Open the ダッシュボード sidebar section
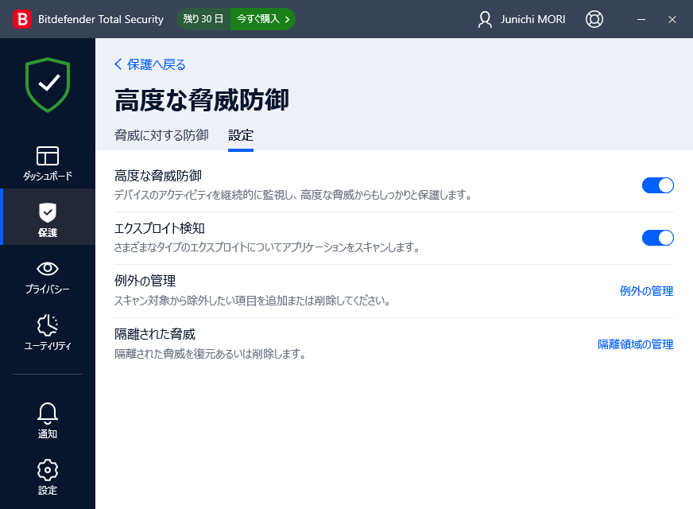 pyautogui.click(x=48, y=163)
